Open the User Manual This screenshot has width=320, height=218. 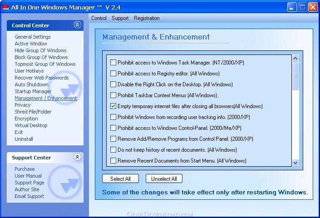coord(28,176)
